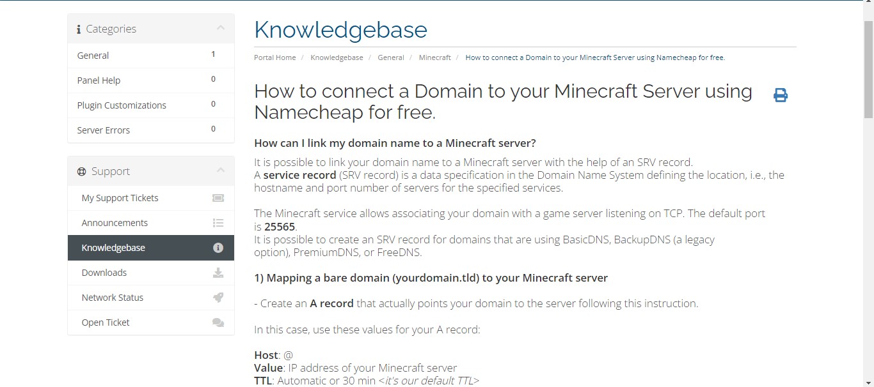874x387 pixels.
Task: Click the Plugin Customizations category
Action: (x=121, y=105)
